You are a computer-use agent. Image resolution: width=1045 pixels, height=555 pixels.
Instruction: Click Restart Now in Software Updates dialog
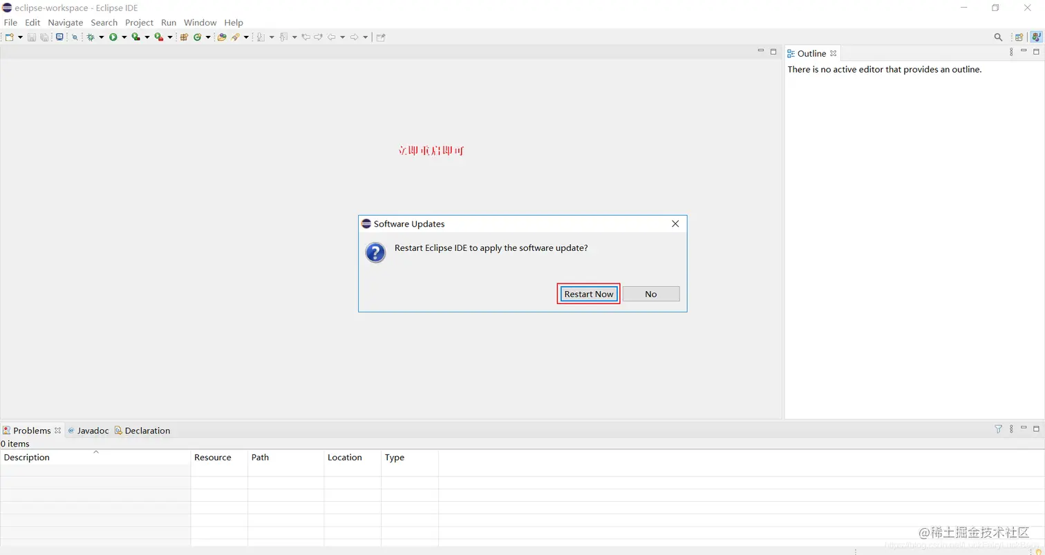(589, 294)
